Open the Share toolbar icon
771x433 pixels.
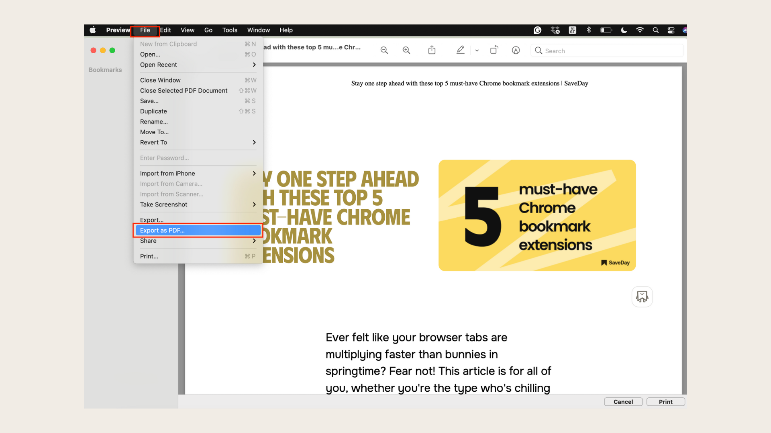point(432,50)
